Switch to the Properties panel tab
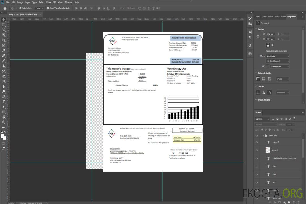This screenshot has height=204, width=306. [x=292, y=16]
